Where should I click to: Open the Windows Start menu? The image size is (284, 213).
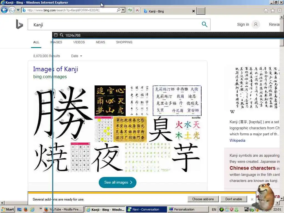pyautogui.click(x=7, y=209)
